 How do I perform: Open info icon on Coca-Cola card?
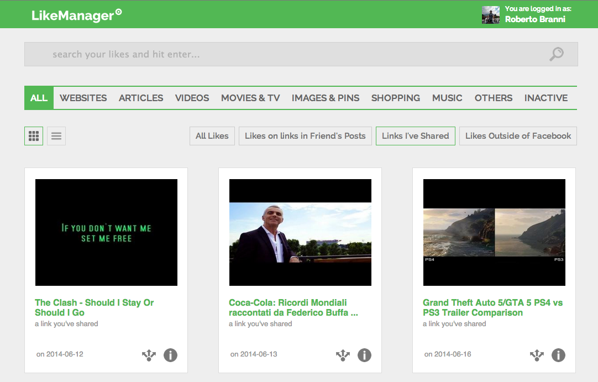click(x=364, y=355)
